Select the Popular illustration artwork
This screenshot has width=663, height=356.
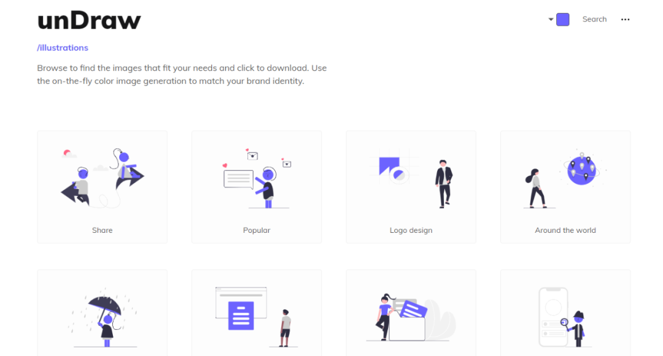coord(257,178)
